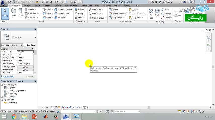Open File Explorer from taskbar
Screen dimensions: 215x120
(x=24, y=117)
